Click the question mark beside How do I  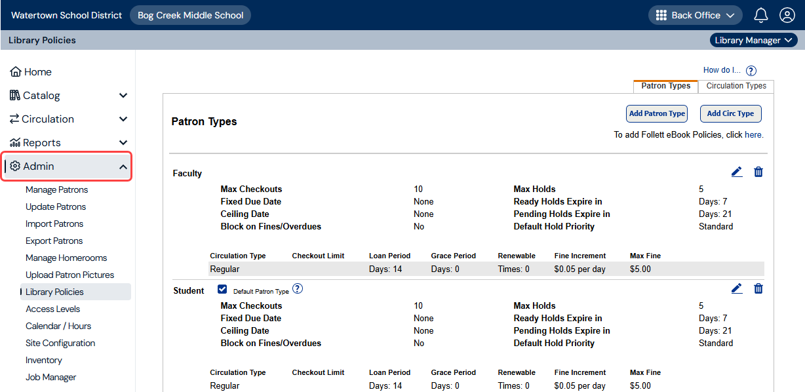pos(751,70)
